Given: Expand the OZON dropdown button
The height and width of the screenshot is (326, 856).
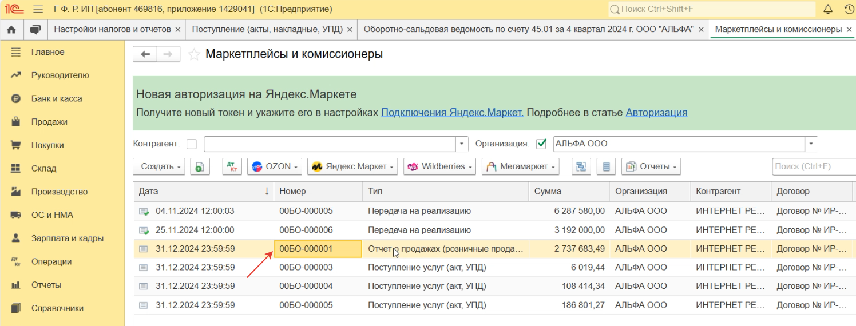Looking at the screenshot, I should pos(275,166).
